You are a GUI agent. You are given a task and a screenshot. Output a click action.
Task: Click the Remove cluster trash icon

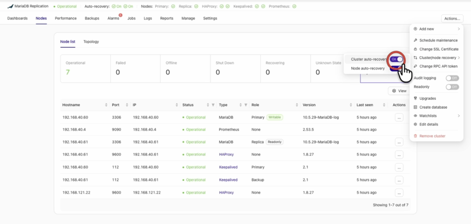(x=415, y=136)
